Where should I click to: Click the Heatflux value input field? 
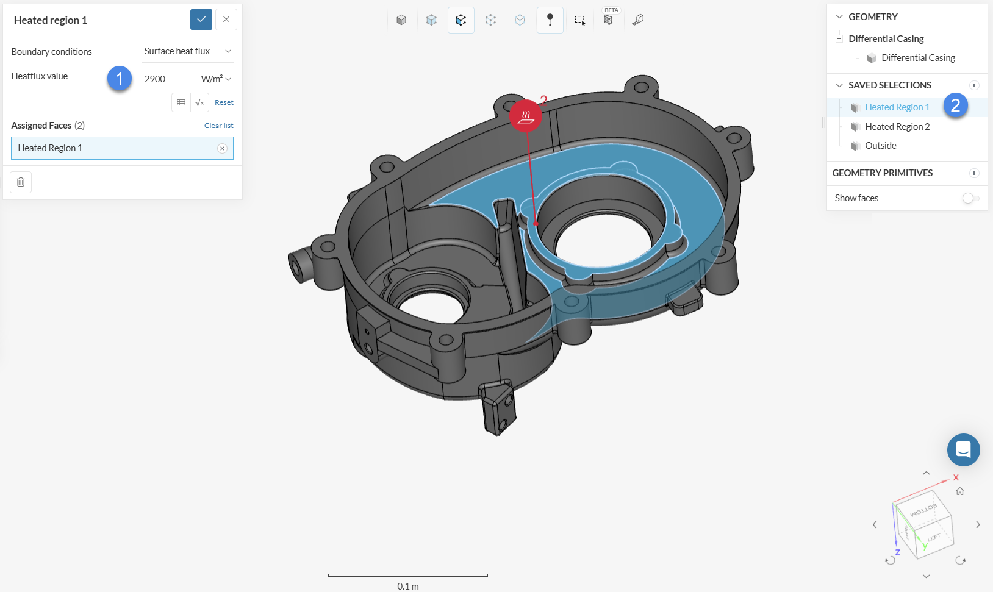click(x=166, y=79)
